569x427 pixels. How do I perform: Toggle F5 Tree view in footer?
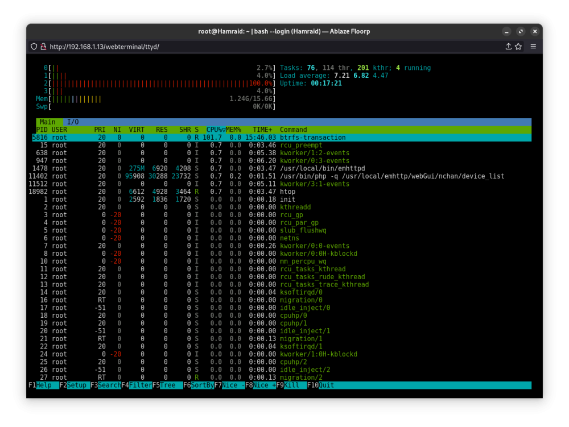[167, 385]
